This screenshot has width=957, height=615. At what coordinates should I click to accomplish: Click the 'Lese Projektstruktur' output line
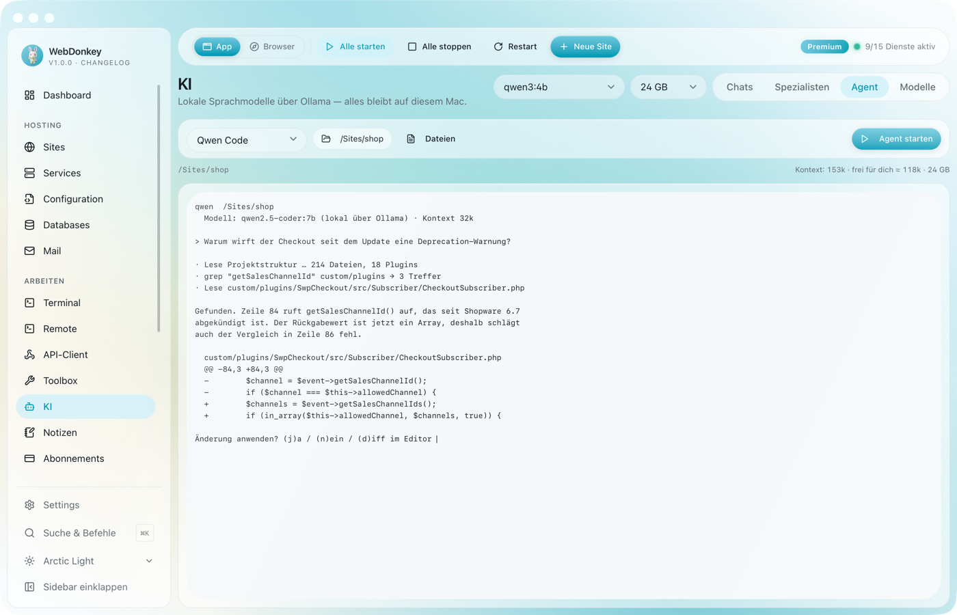coord(306,264)
